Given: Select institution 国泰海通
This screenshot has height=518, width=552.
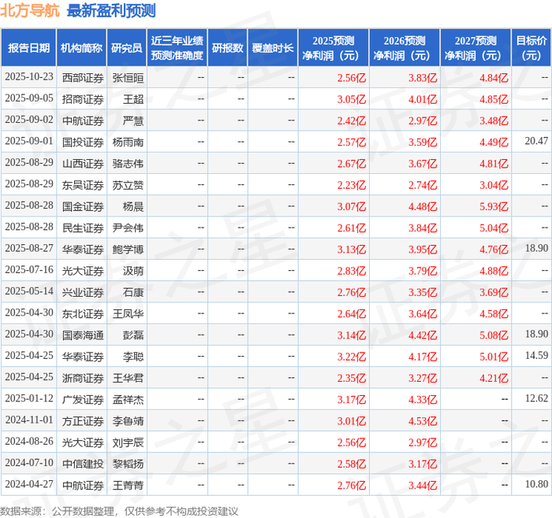Looking at the screenshot, I should 83,335.
